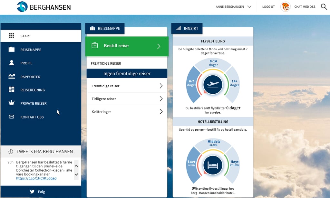Click the FLYBESTILLING section header
This screenshot has height=198, width=330.
click(x=213, y=41)
